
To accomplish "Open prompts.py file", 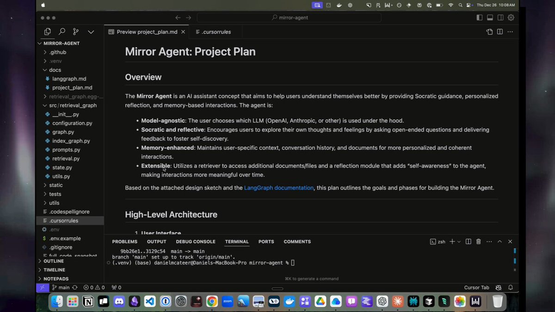I will click(x=70, y=150).
